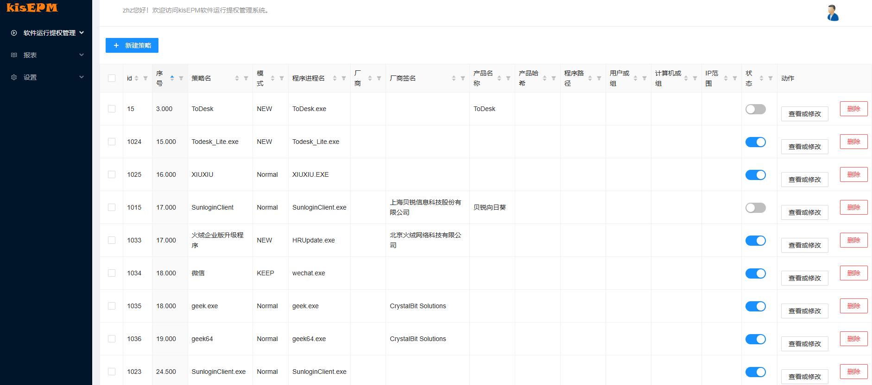Click 查看或修改 for geek.exe row
This screenshot has width=872, height=385.
(804, 311)
